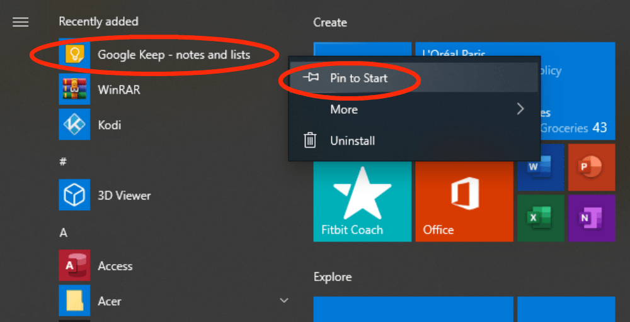This screenshot has height=322, width=630.
Task: Click the Explore group title
Action: (x=333, y=277)
